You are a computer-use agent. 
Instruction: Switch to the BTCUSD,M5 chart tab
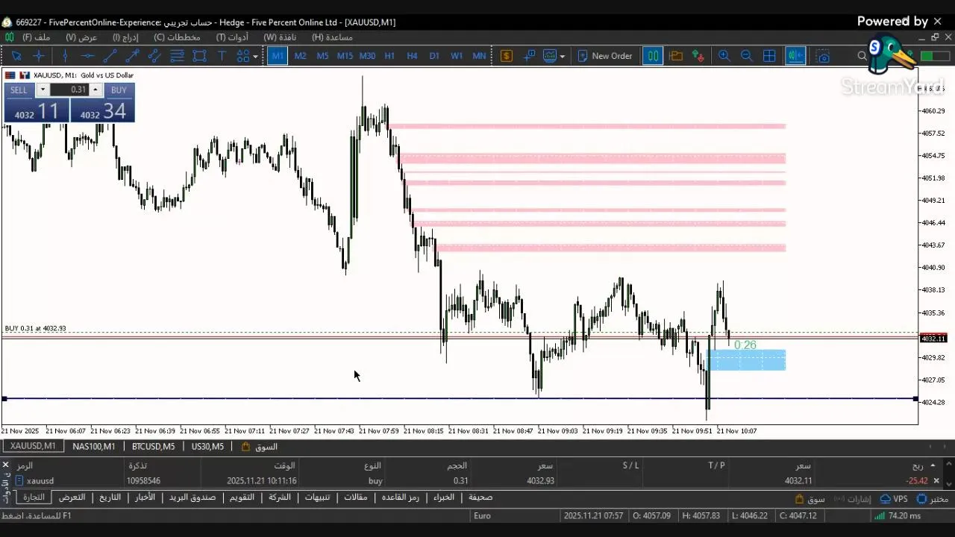(154, 447)
